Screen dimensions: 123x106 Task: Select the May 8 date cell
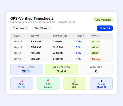[x=17, y=59]
